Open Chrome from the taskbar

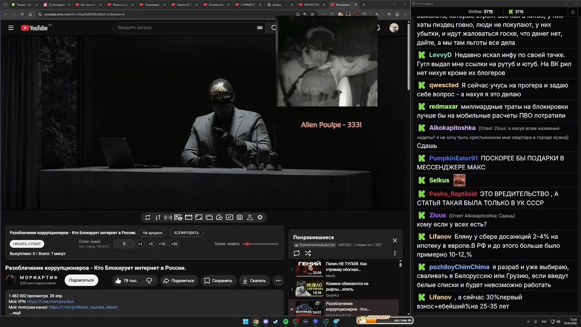tap(256, 322)
